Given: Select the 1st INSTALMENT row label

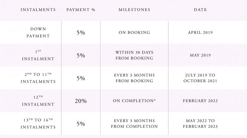Looking at the screenshot, I should (x=38, y=55).
